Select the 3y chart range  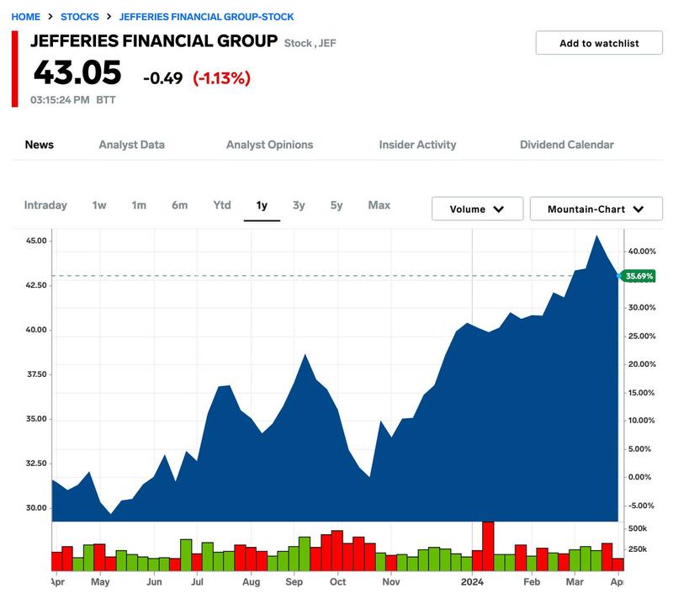coord(299,205)
